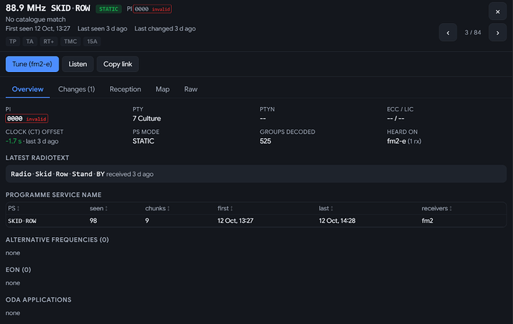Click the green STATIC badge in header

click(x=109, y=9)
